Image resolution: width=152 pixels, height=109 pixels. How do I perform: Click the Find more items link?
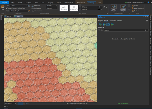(x=123, y=103)
